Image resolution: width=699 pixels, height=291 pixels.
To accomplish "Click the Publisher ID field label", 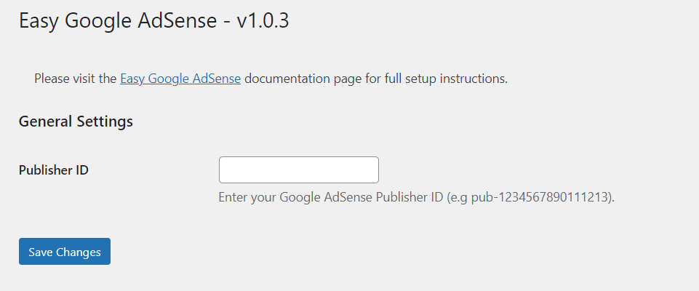I will point(54,170).
